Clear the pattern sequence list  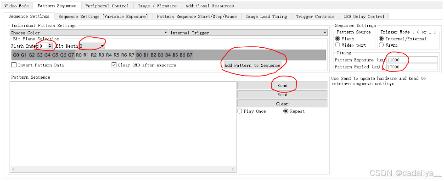(282, 104)
